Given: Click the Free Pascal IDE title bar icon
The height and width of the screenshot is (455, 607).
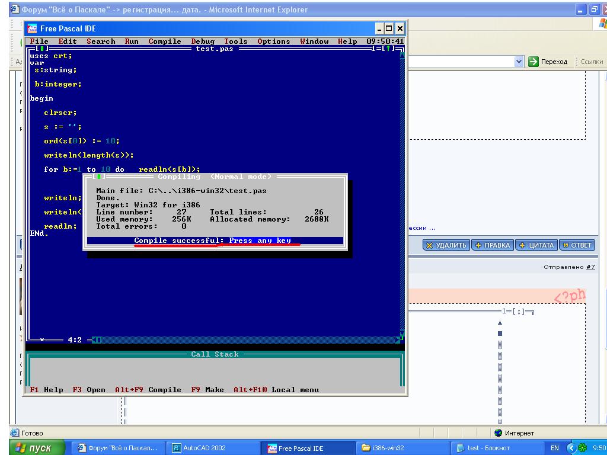Looking at the screenshot, I should (x=33, y=28).
